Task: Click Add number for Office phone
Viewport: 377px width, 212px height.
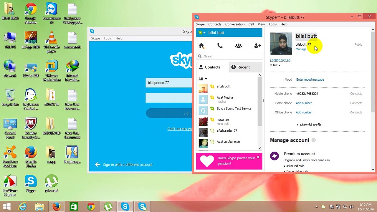Action: tap(304, 112)
